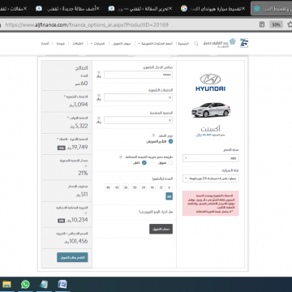Select the financing VAT payment option
This screenshot has height=292, width=292.
[170, 162]
